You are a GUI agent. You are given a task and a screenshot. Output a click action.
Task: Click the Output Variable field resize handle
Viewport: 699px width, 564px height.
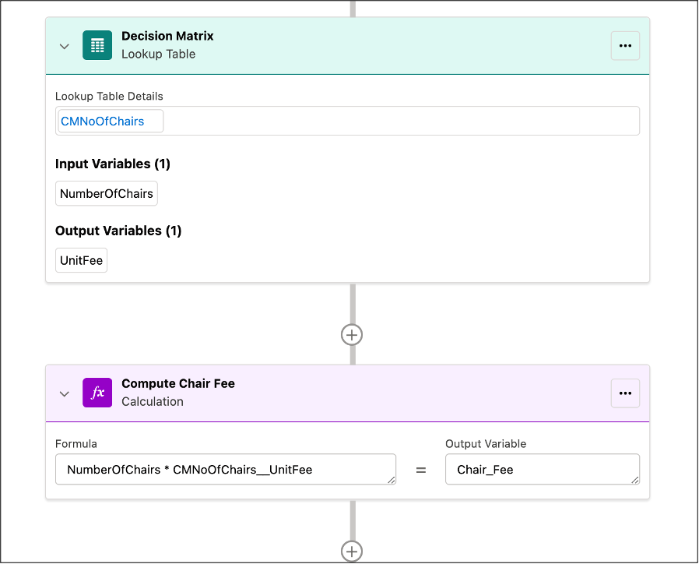(x=635, y=480)
